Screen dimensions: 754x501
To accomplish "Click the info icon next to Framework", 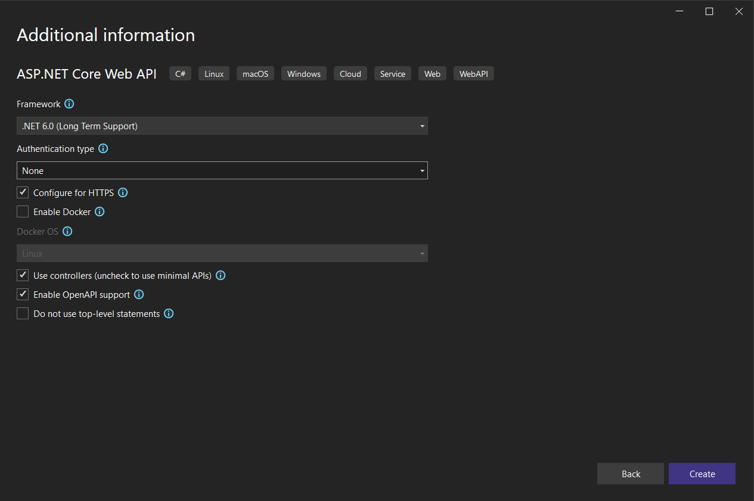I will 69,104.
